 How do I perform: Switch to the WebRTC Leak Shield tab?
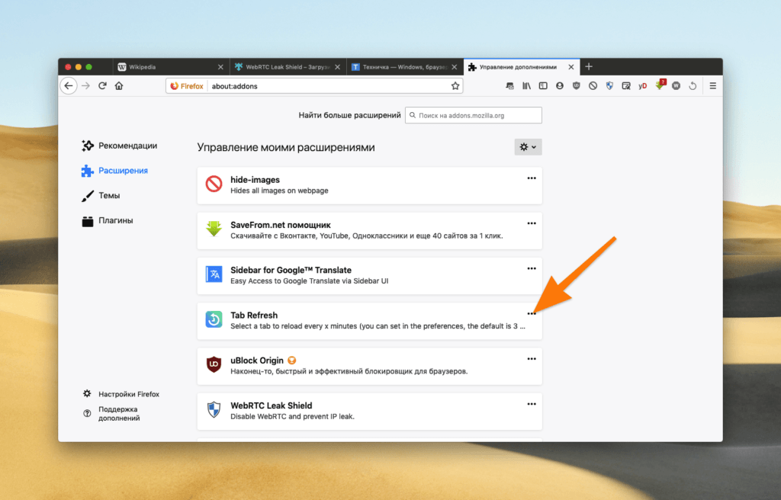coord(288,67)
